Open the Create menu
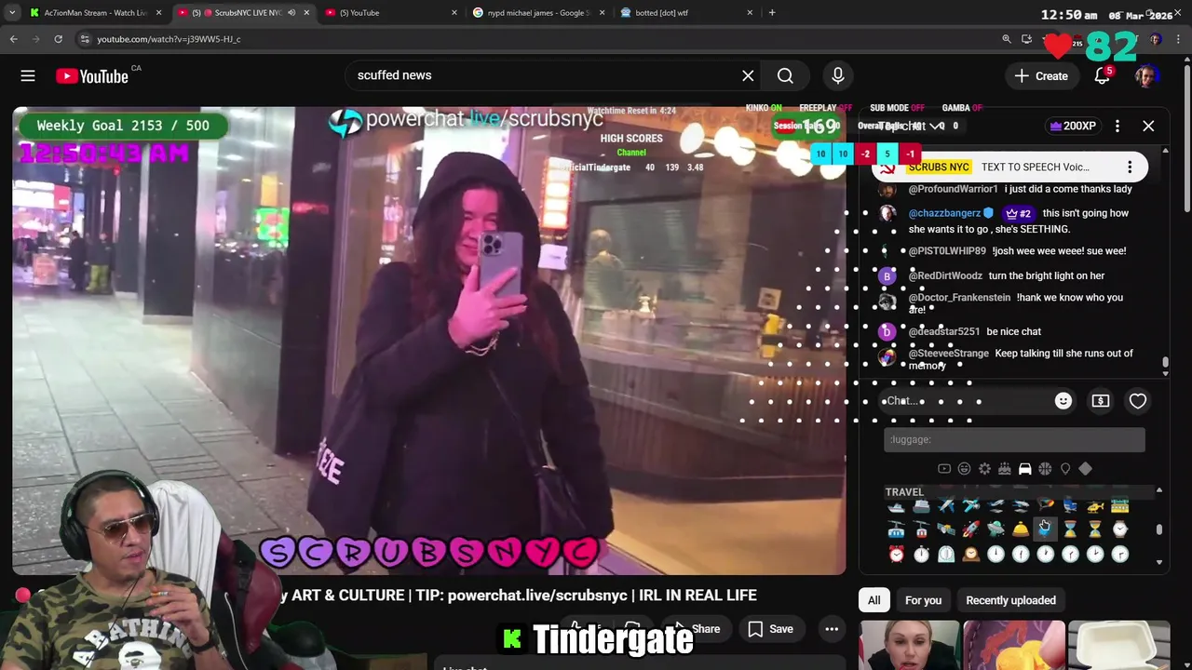The width and height of the screenshot is (1192, 670). pyautogui.click(x=1041, y=75)
